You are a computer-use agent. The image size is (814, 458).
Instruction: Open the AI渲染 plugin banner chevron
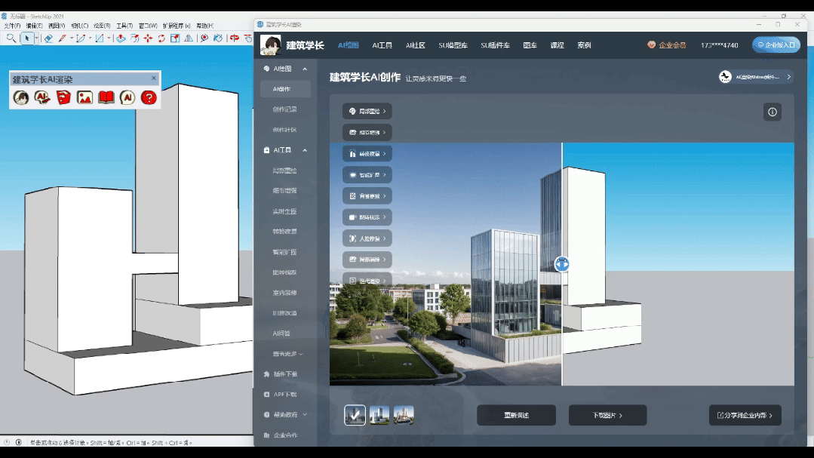coord(788,77)
